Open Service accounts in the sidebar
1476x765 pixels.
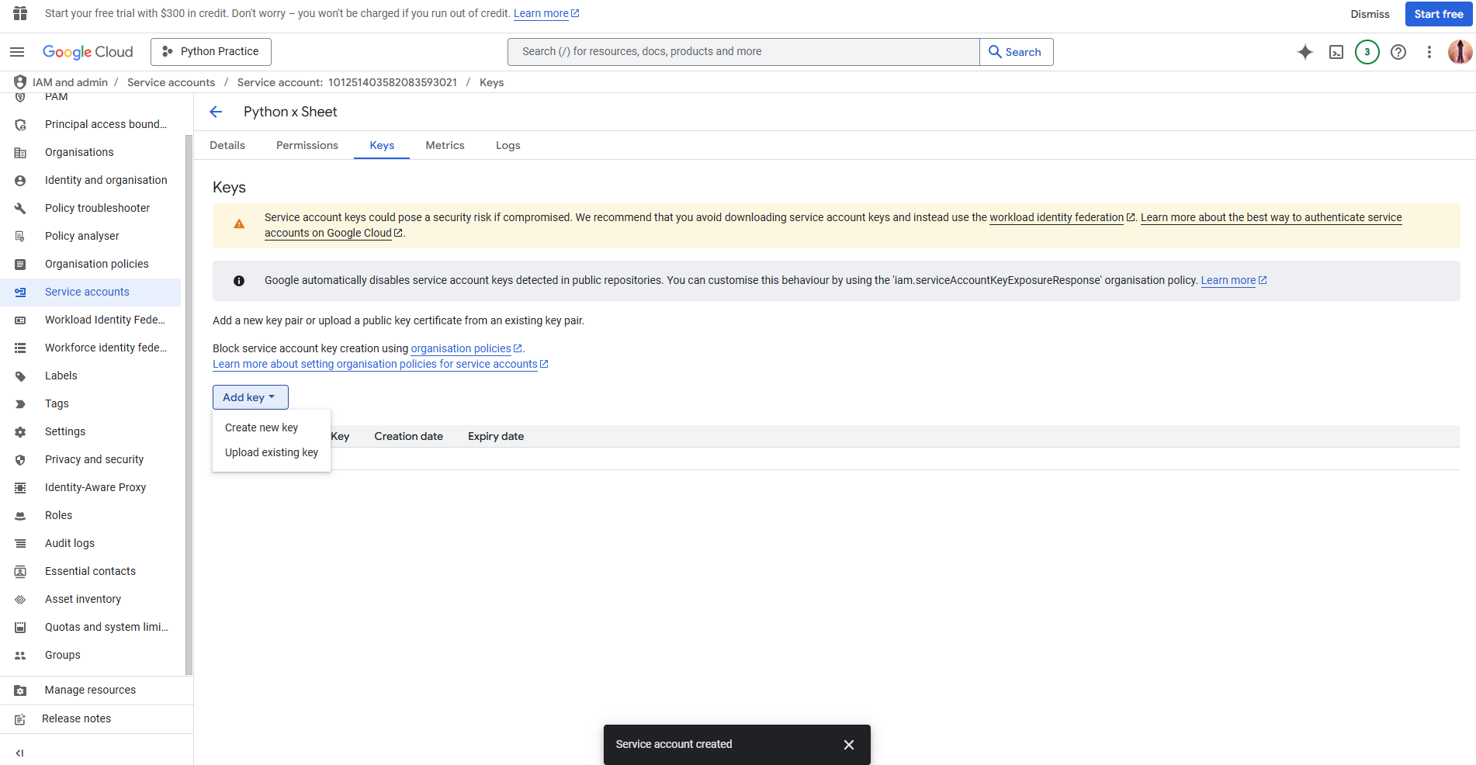click(x=90, y=292)
